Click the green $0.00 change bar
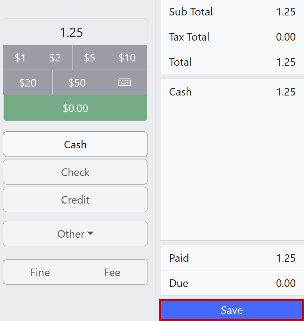Viewport: 304px width, 321px height. pos(75,108)
